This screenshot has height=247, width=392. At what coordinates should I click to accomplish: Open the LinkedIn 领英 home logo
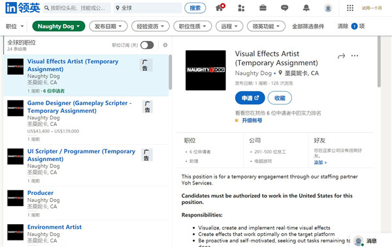click(22, 8)
